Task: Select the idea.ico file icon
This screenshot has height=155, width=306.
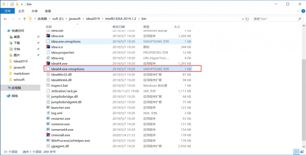Action: coord(48,47)
